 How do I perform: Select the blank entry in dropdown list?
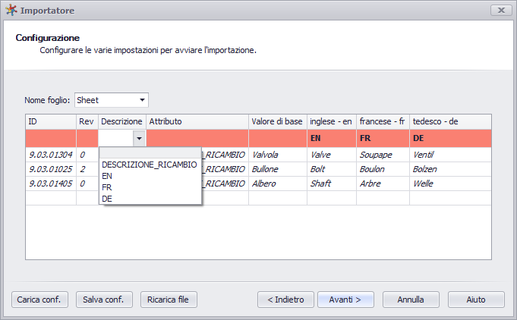point(150,153)
